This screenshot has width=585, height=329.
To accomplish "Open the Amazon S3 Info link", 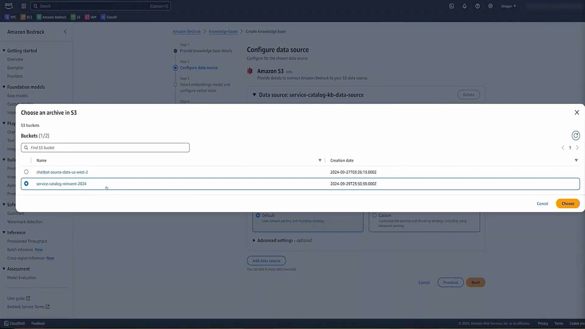I will pos(289,72).
